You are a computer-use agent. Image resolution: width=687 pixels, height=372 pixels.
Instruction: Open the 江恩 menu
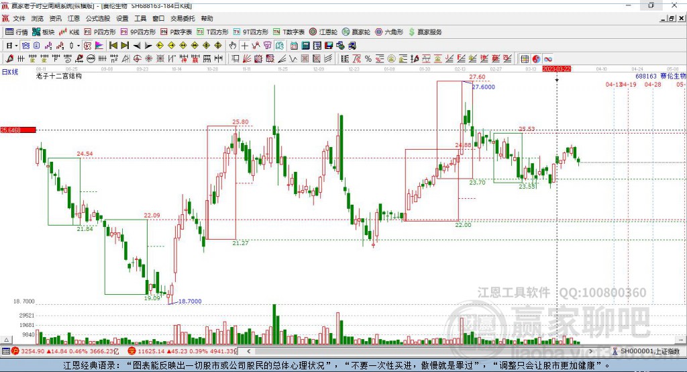pos(74,18)
